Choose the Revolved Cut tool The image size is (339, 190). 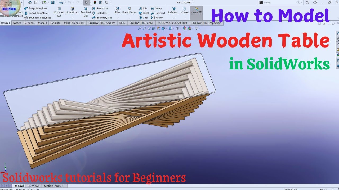(x=86, y=12)
